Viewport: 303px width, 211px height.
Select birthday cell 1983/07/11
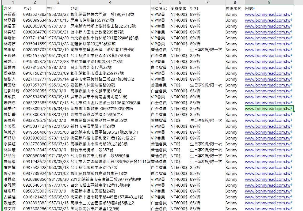click(x=58, y=115)
